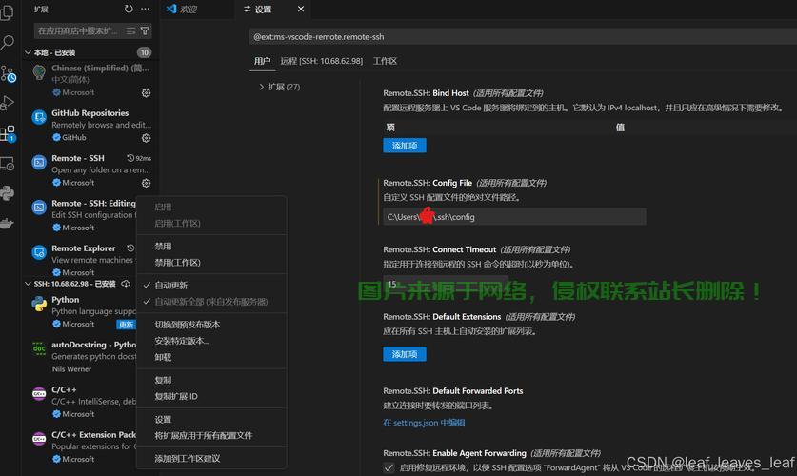Click activation time icon on Remote - SSH
Image resolution: width=797 pixels, height=476 pixels.
130,158
